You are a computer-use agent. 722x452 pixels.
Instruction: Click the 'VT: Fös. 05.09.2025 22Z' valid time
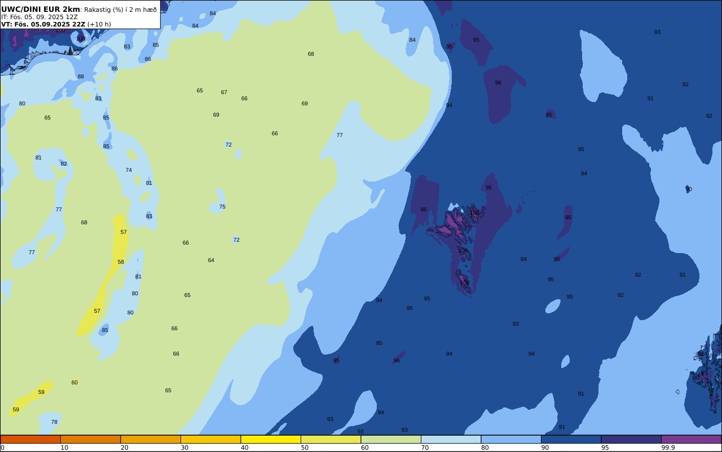coord(43,24)
